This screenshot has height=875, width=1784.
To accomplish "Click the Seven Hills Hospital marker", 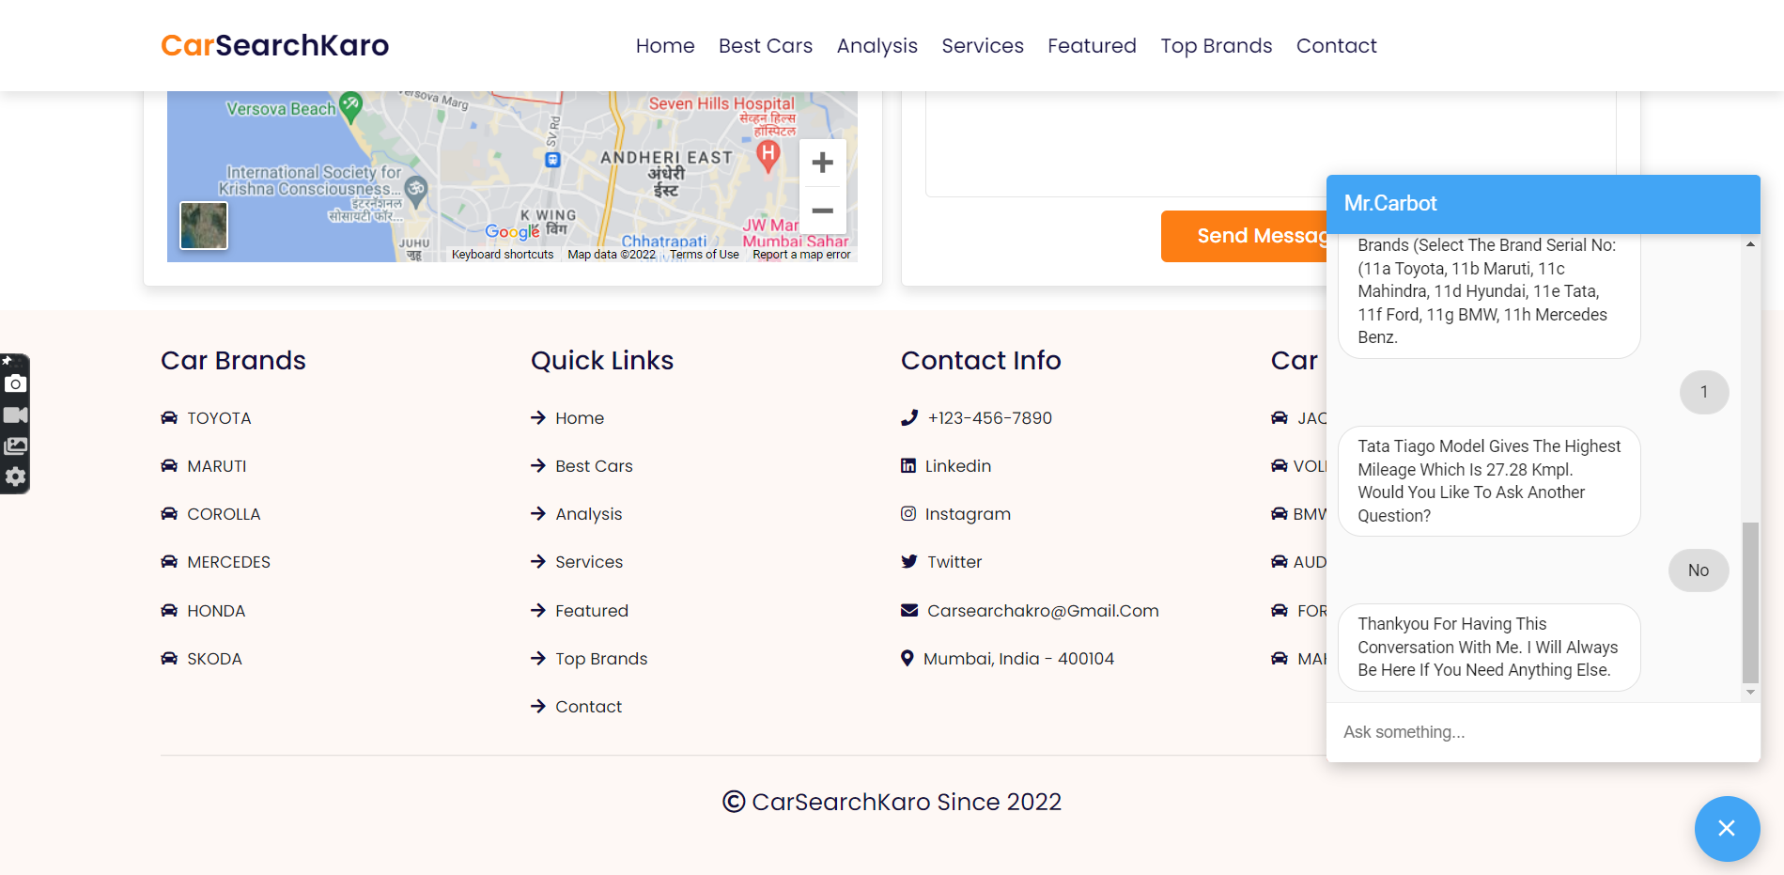I will coord(768,156).
